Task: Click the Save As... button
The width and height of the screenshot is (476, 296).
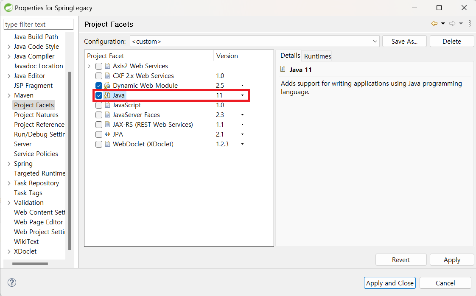Action: coord(404,42)
